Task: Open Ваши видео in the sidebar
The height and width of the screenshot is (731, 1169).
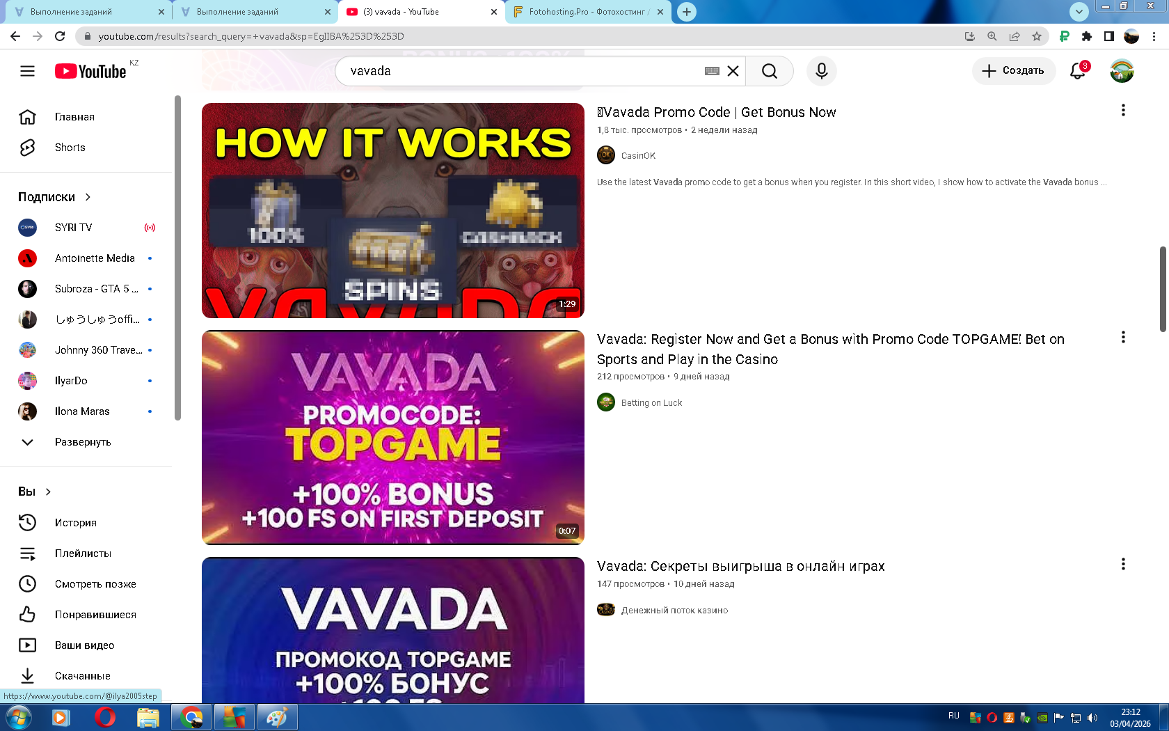Action: (x=86, y=645)
